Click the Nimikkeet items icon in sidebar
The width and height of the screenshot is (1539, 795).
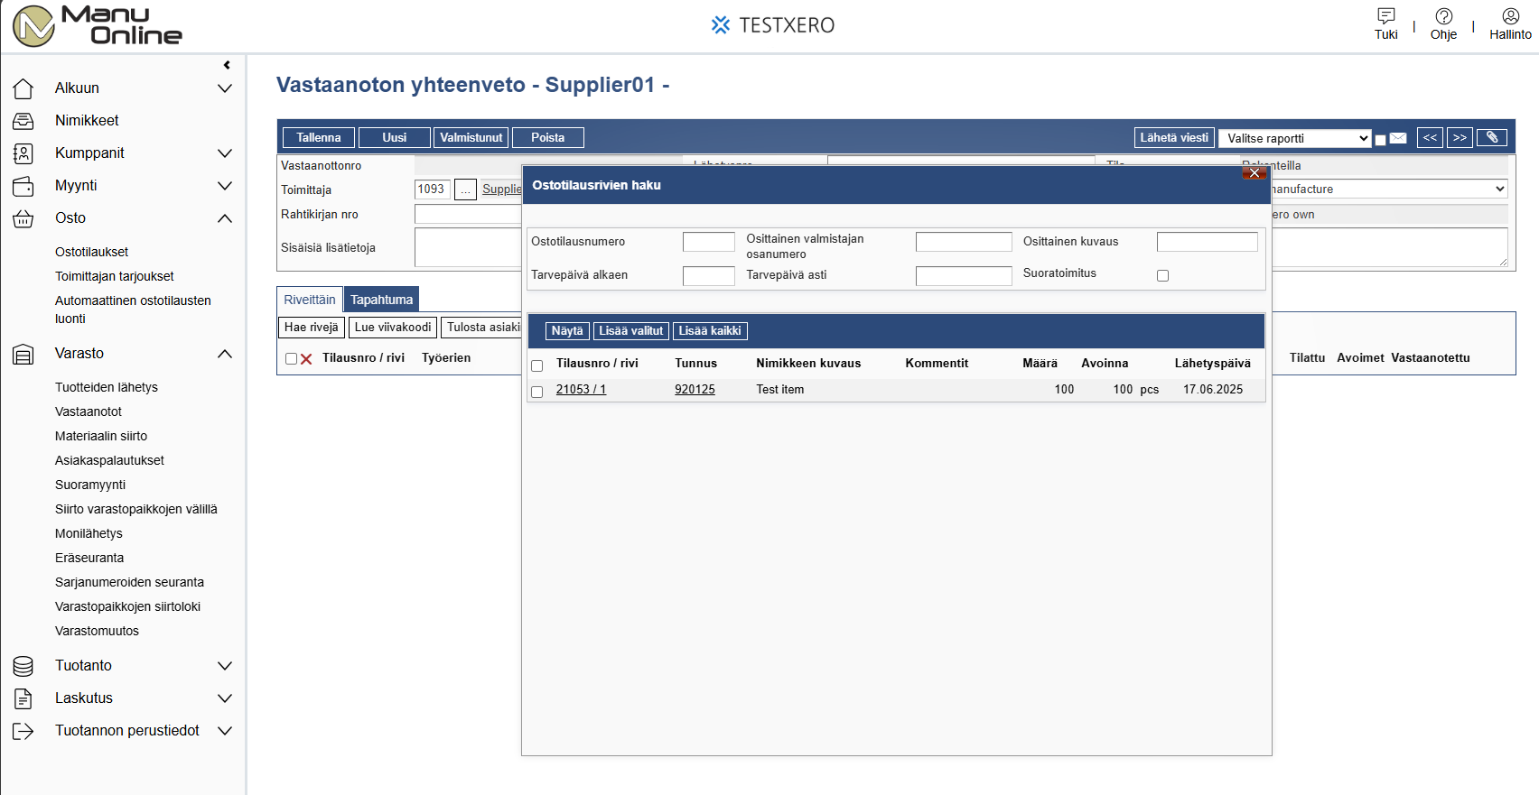tap(23, 121)
